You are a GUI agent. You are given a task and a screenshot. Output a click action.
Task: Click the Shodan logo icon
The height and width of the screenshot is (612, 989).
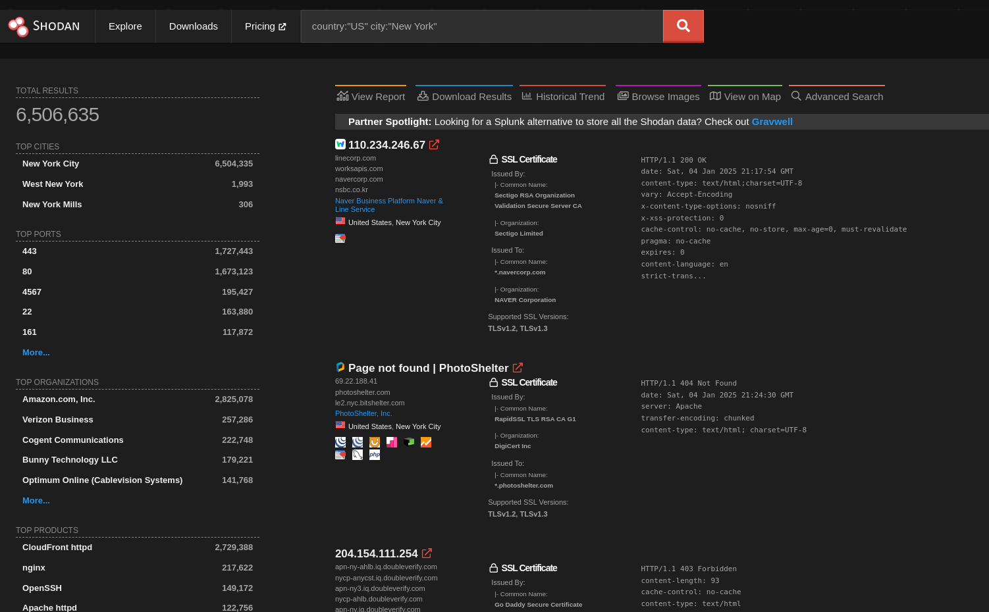tap(17, 26)
